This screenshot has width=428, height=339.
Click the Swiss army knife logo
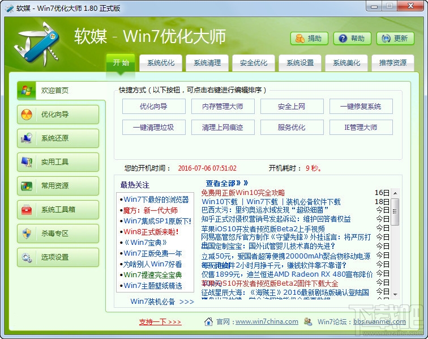[x=37, y=44]
